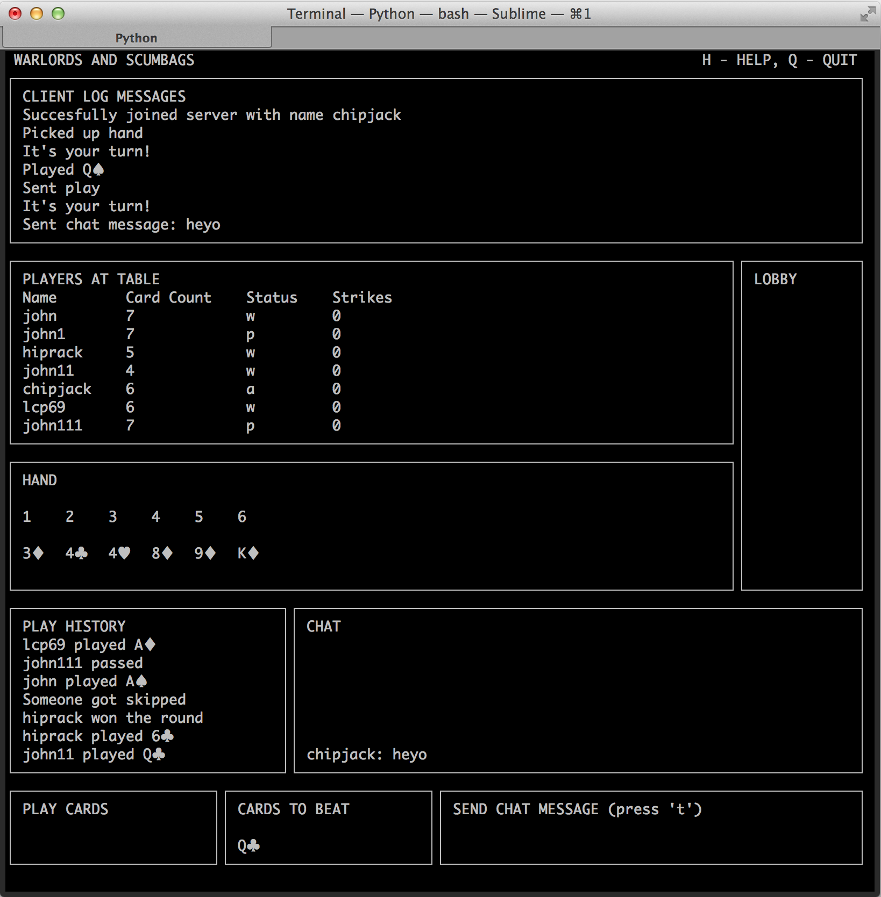Pick the 4 of hearts card
The height and width of the screenshot is (897, 881).
119,553
